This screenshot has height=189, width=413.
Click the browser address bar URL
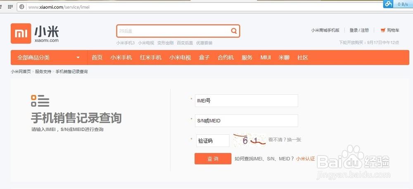click(x=59, y=7)
